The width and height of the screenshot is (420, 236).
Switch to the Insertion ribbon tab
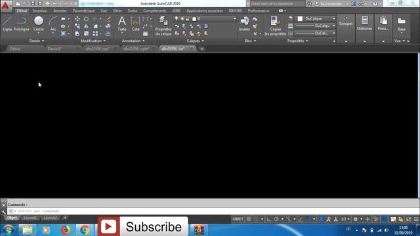coord(40,11)
